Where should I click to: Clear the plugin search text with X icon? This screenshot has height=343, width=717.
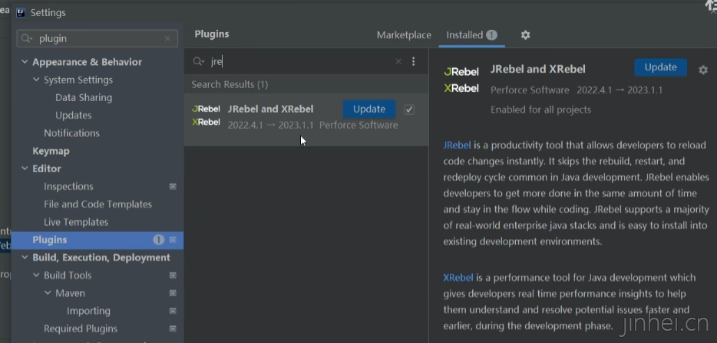coord(398,62)
